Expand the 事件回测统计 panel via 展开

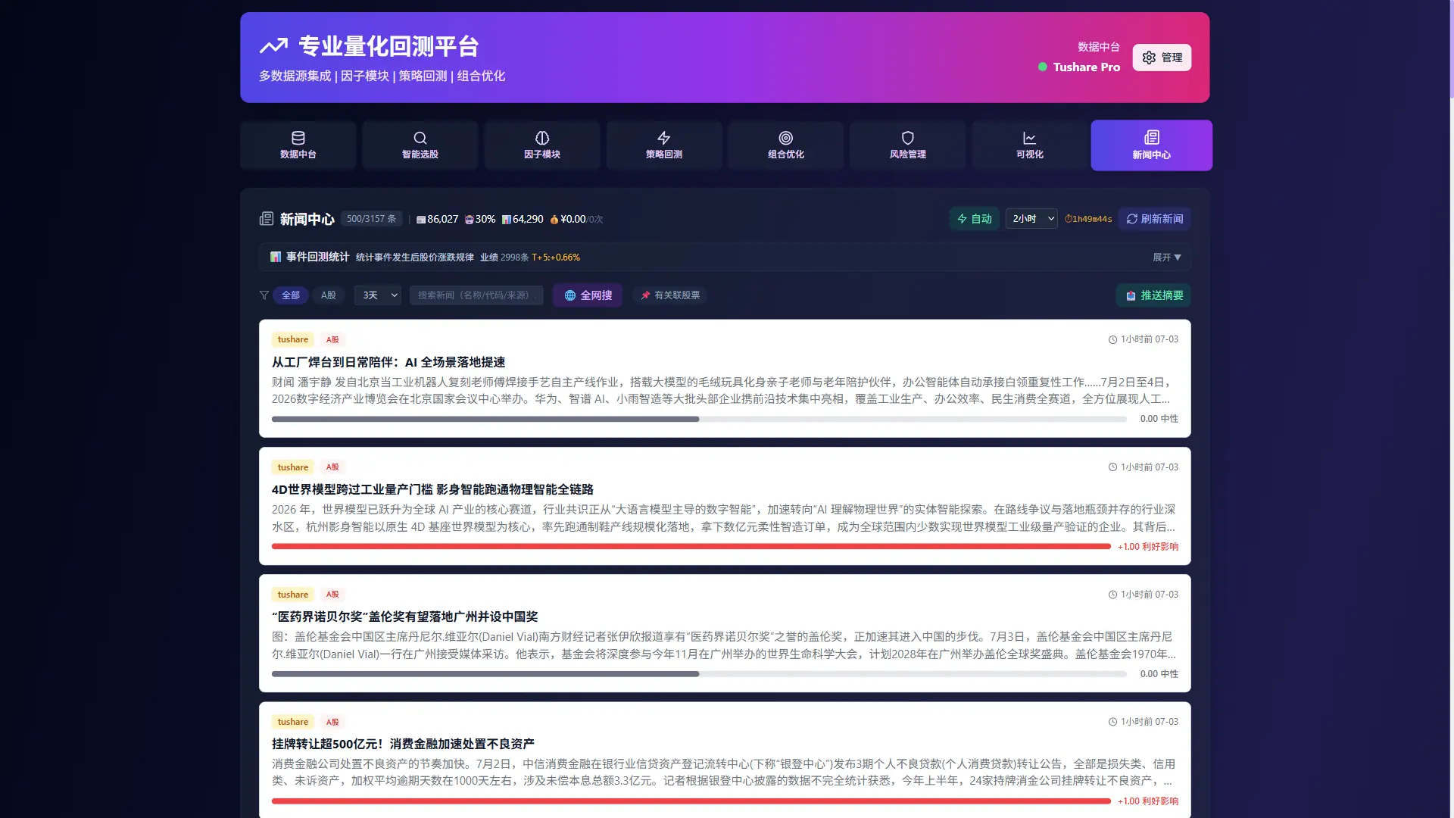[1166, 258]
